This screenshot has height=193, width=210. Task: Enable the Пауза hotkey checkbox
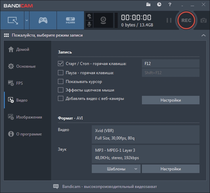tap(61, 72)
